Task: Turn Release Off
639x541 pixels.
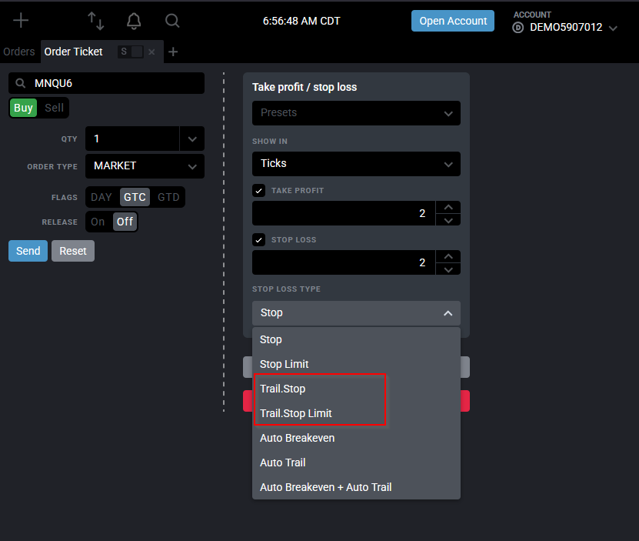Action: (125, 222)
